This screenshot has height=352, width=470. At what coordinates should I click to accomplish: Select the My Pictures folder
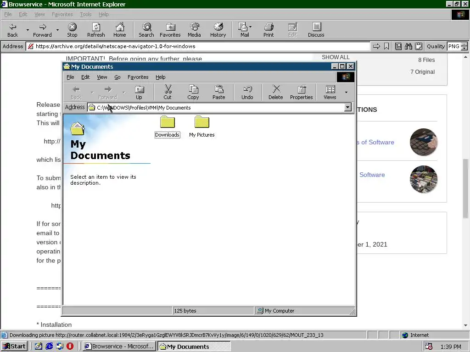pos(202,127)
